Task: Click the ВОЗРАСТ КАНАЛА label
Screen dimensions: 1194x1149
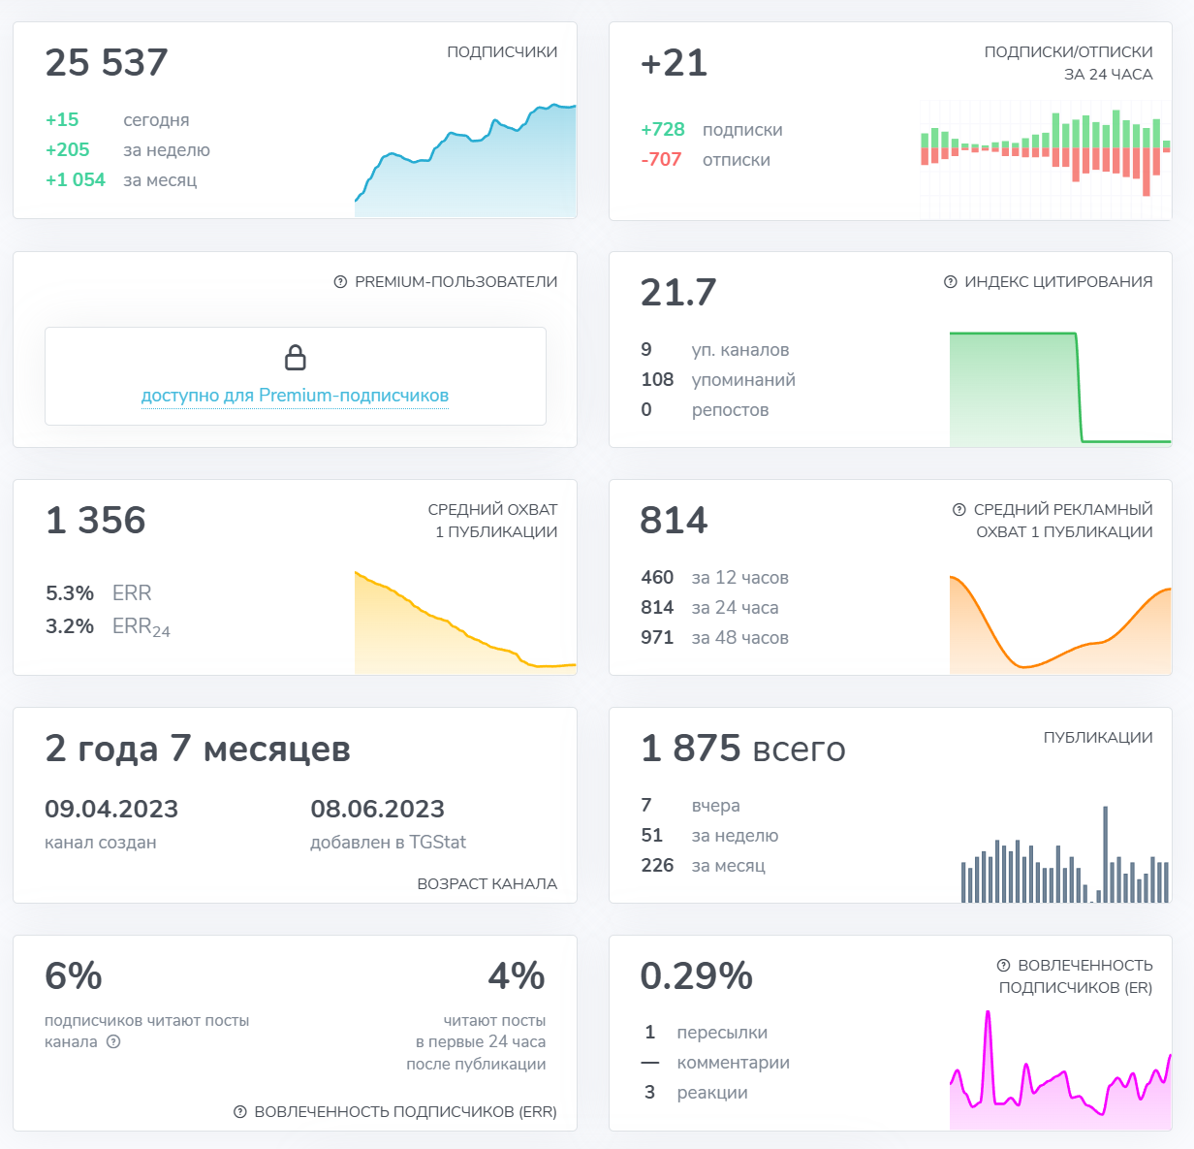Action: tap(487, 884)
